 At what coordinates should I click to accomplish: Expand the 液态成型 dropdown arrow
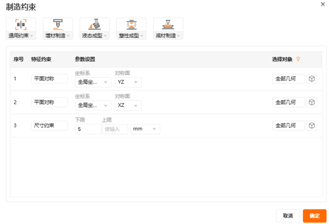(x=105, y=36)
